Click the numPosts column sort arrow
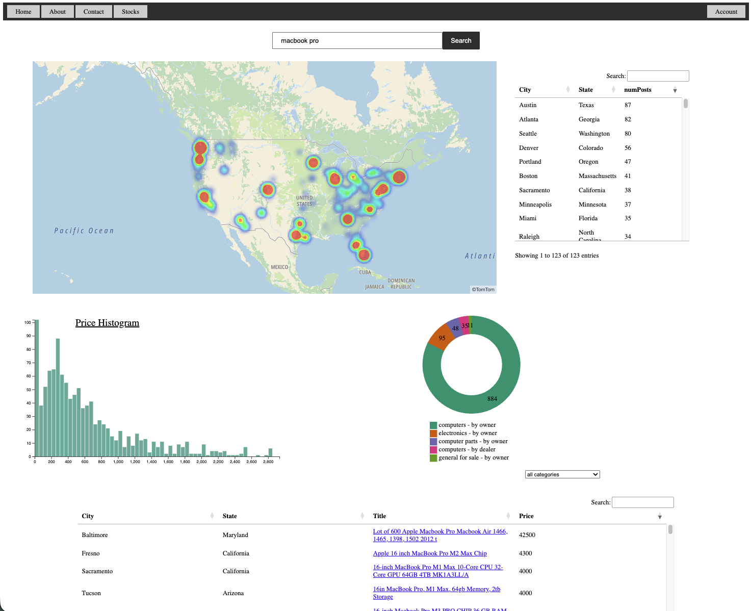This screenshot has width=751, height=611. coord(675,90)
